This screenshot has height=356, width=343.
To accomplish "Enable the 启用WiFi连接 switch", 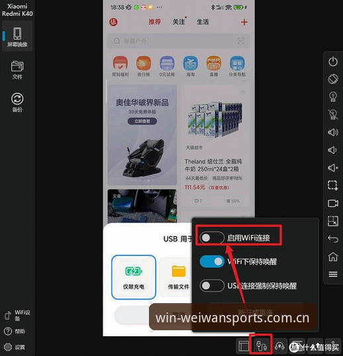I will [x=212, y=238].
